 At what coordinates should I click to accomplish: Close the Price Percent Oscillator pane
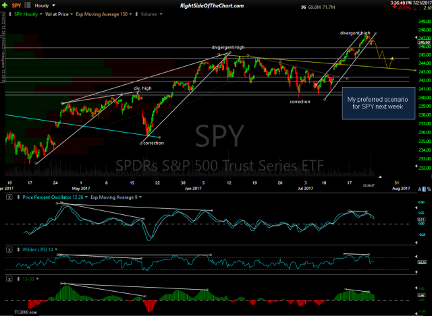pos(9,197)
